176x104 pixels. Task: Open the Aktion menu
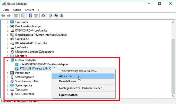click(x=17, y=10)
